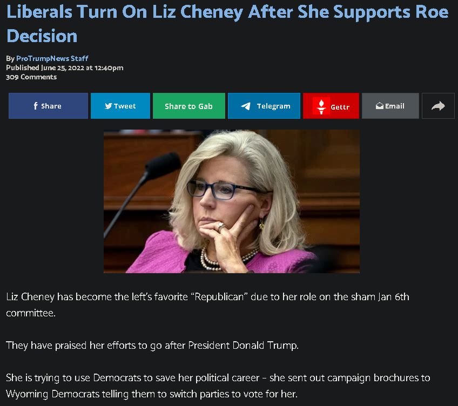Click the Twitter bird icon

(109, 106)
